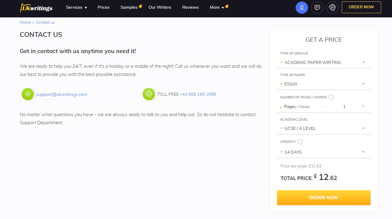
Task: Click the Price per page: £12.62 text
Action: [301, 166]
